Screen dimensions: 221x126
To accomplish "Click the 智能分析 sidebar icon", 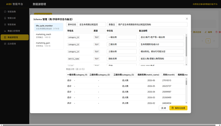I will click(x=5, y=18).
